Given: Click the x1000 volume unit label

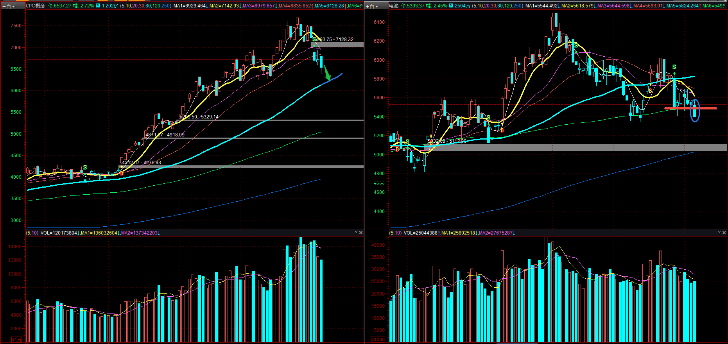Looking at the screenshot, I should pyautogui.click(x=378, y=340).
